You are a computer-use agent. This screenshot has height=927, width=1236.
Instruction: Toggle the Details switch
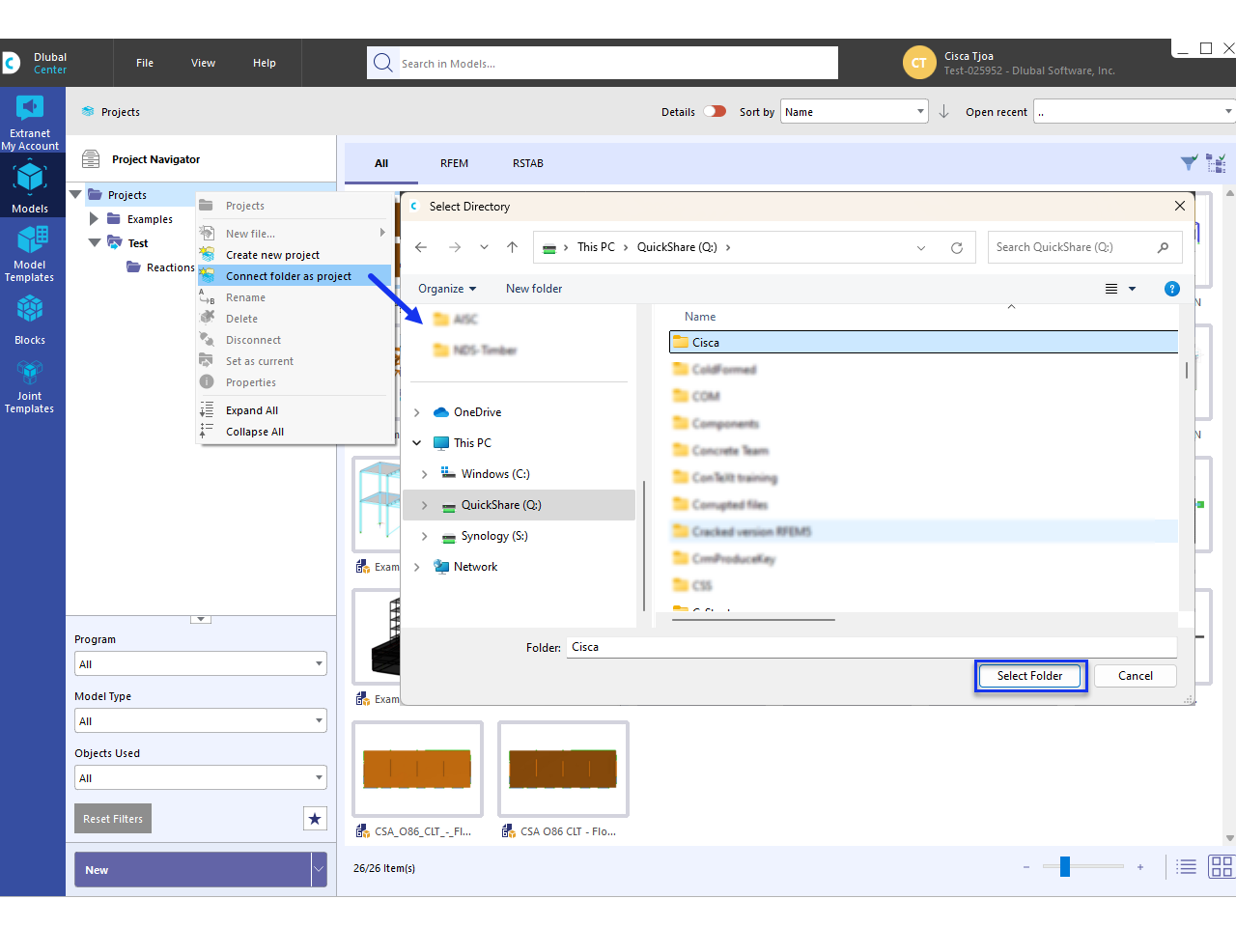[716, 111]
